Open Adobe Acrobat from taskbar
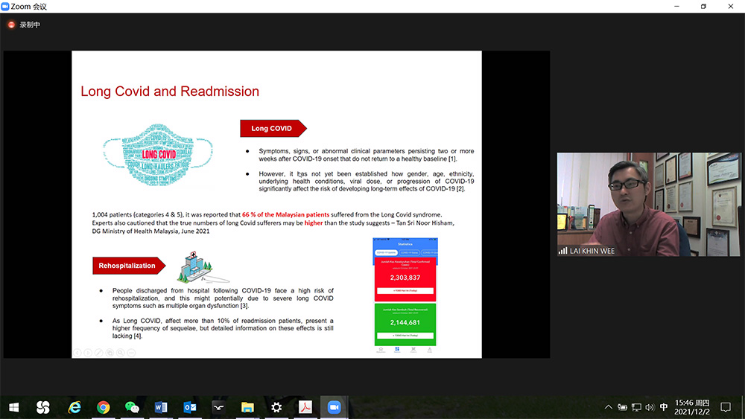This screenshot has width=745, height=419. tap(305, 407)
